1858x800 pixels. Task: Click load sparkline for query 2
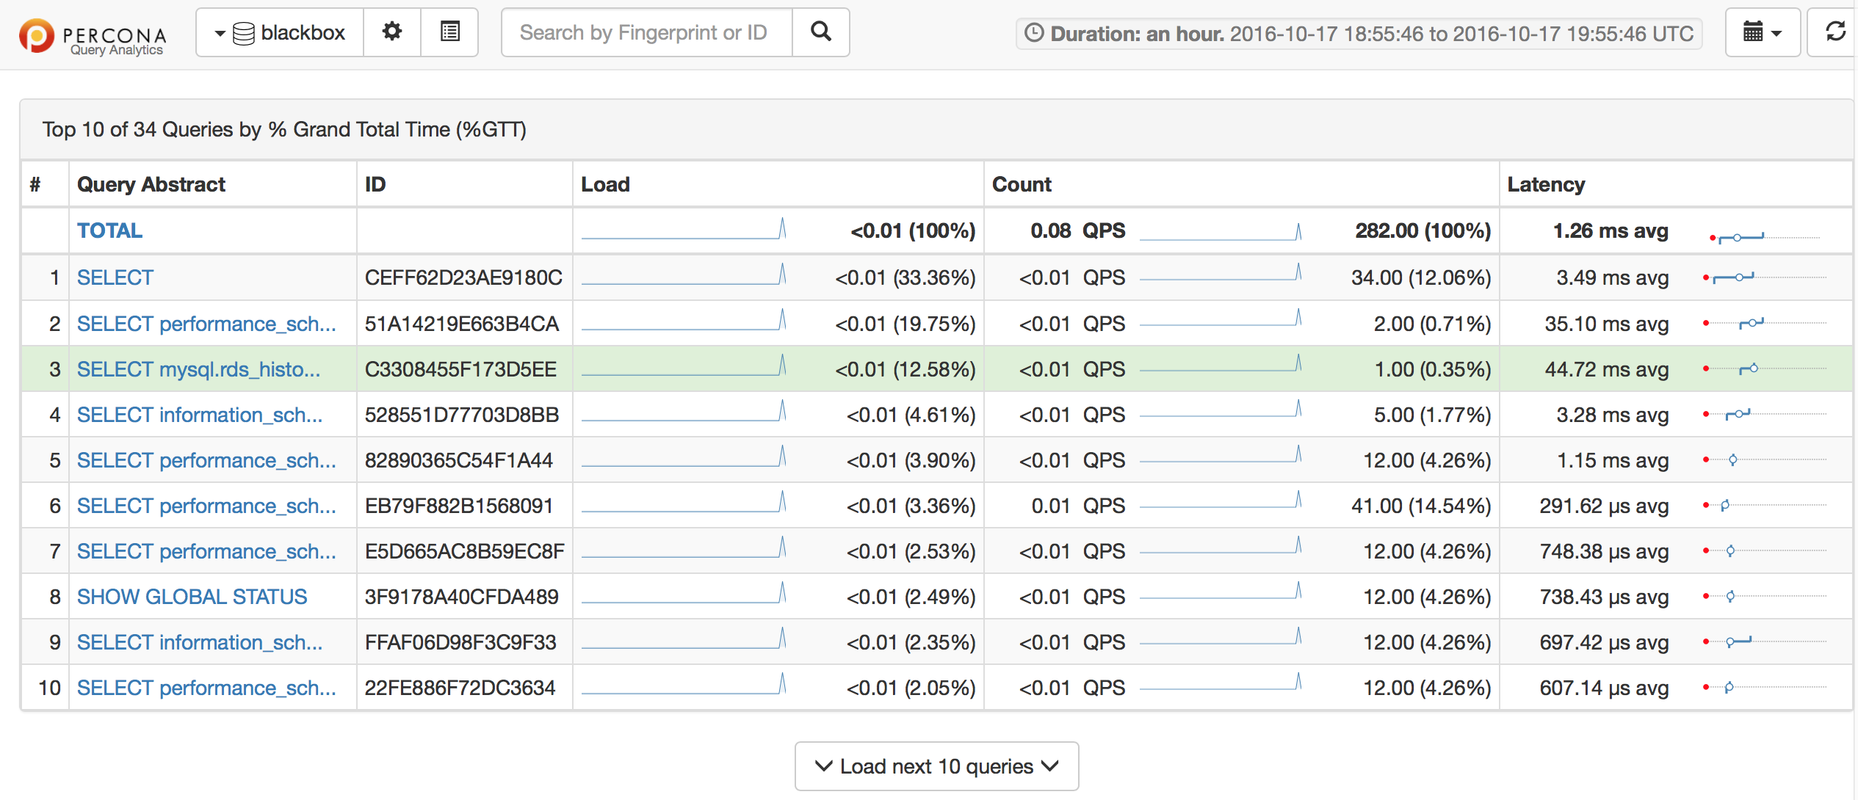pyautogui.click(x=683, y=321)
